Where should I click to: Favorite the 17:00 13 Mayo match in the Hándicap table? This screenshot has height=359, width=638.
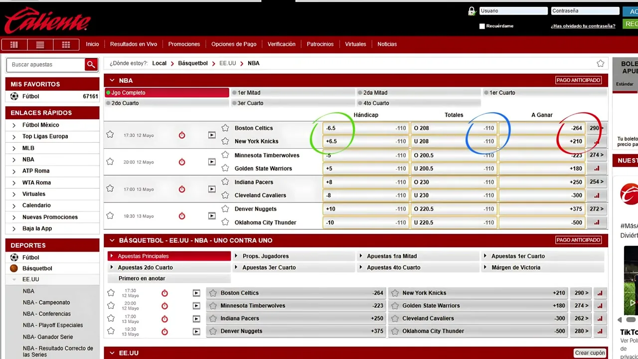[110, 188]
